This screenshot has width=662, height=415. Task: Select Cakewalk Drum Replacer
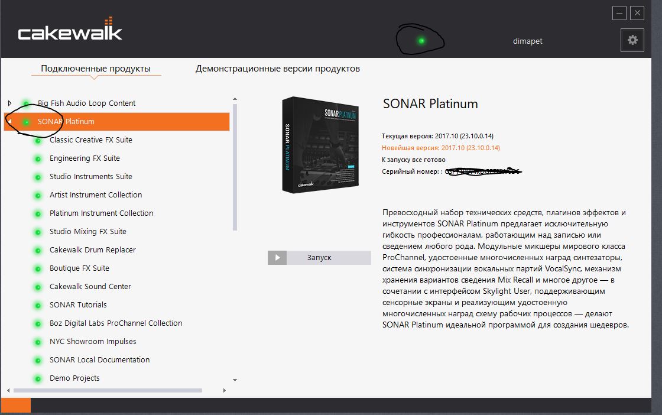92,250
